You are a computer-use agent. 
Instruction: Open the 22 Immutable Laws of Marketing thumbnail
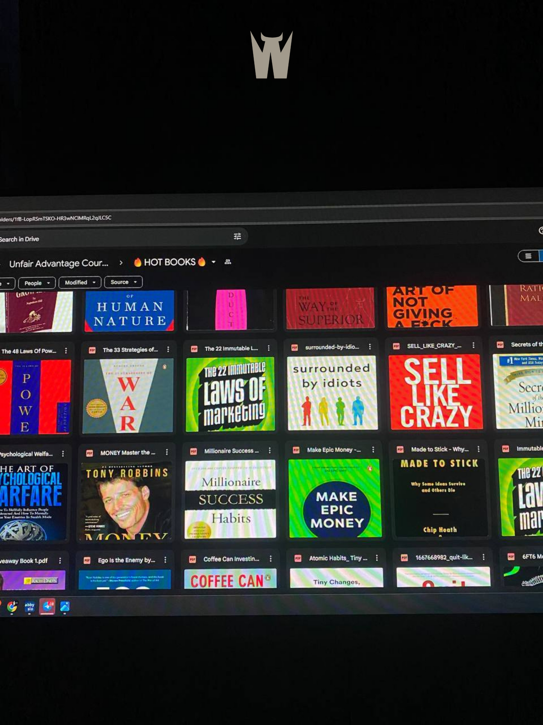pos(230,394)
